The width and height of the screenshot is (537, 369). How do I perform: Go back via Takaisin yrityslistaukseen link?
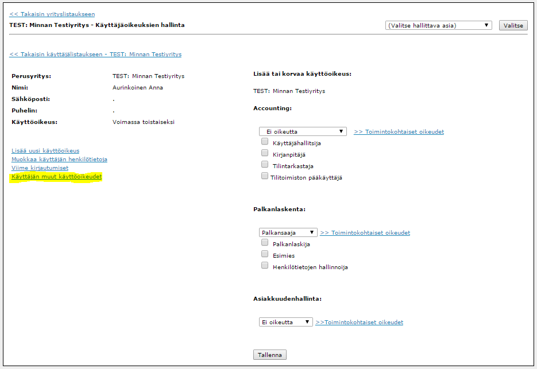click(x=52, y=14)
